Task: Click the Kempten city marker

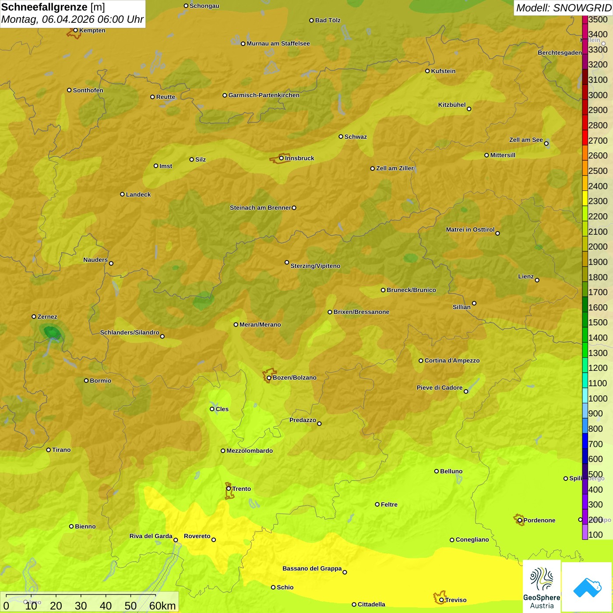Action: pyautogui.click(x=76, y=30)
